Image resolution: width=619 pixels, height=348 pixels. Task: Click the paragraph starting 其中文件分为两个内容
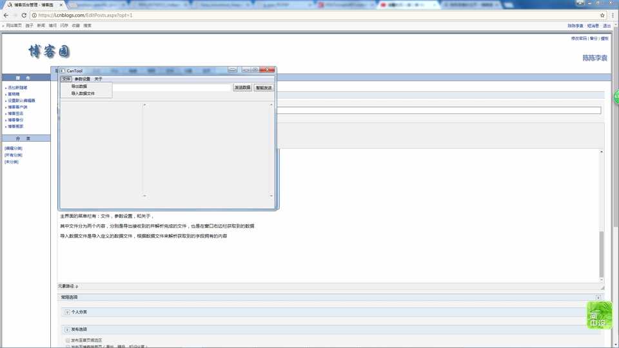[x=157, y=226]
